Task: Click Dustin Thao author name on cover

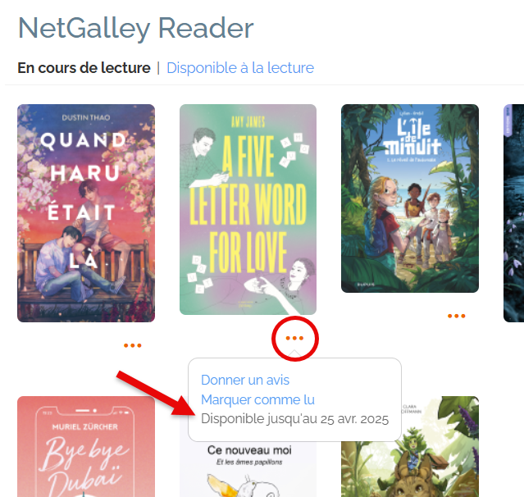Action: (x=86, y=117)
